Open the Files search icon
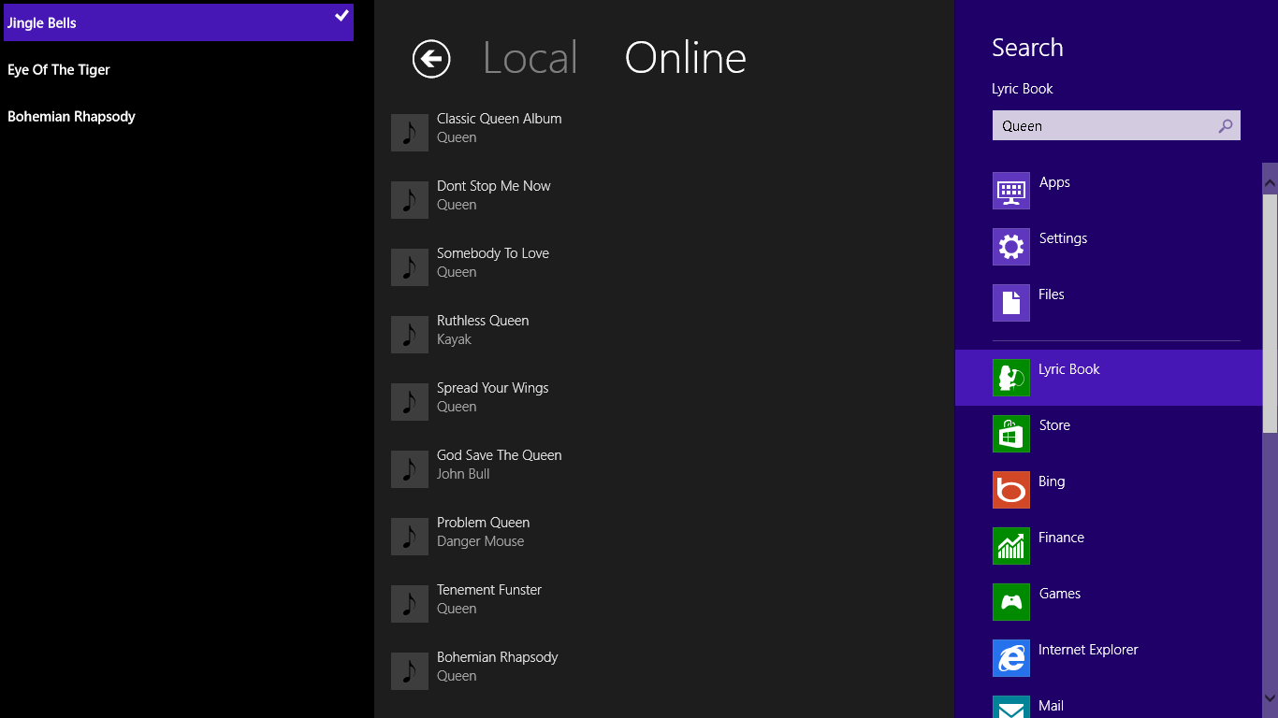Viewport: 1278px width, 718px height. point(1010,303)
